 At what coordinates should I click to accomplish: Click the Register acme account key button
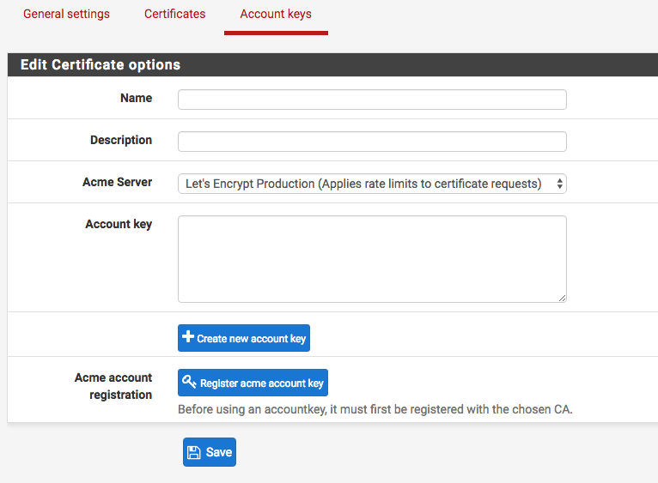click(253, 383)
